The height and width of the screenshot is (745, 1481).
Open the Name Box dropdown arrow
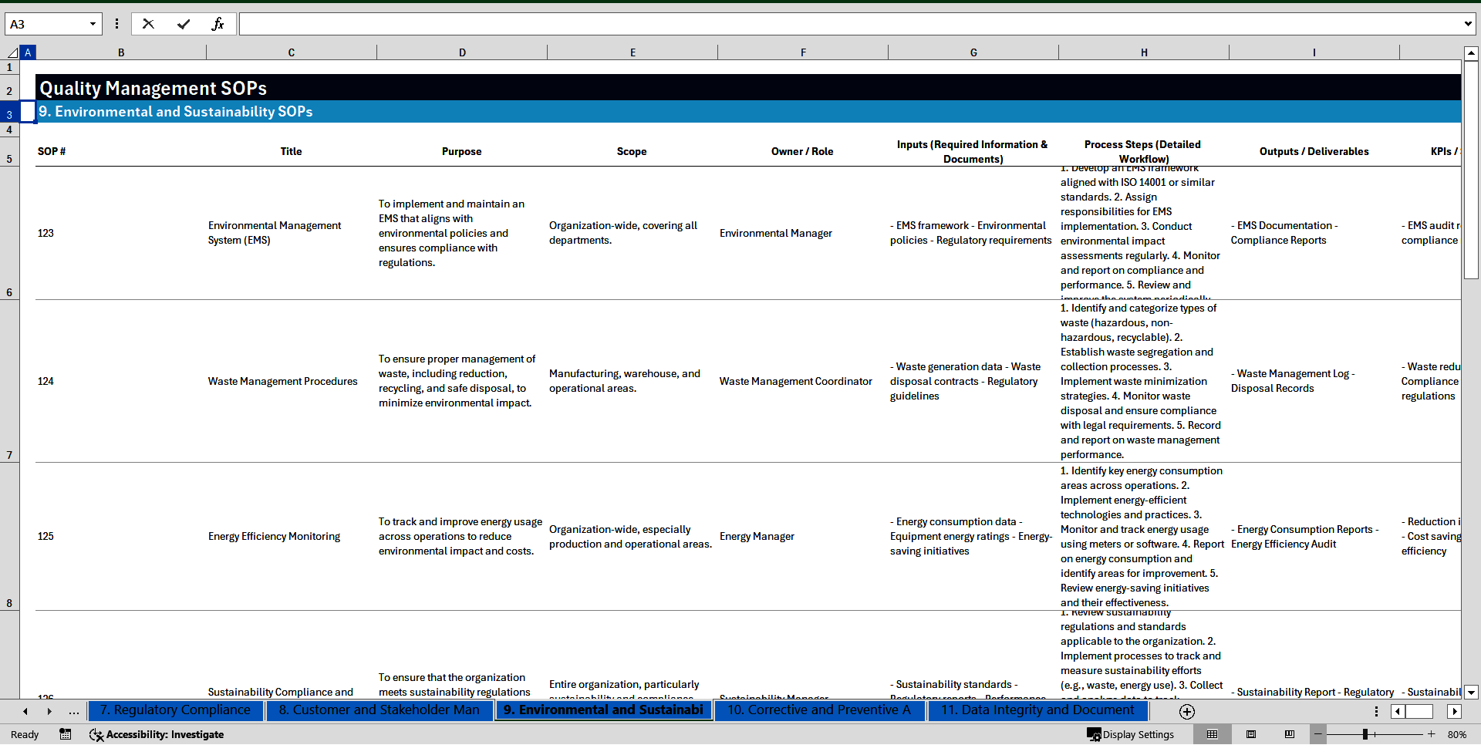tap(93, 24)
